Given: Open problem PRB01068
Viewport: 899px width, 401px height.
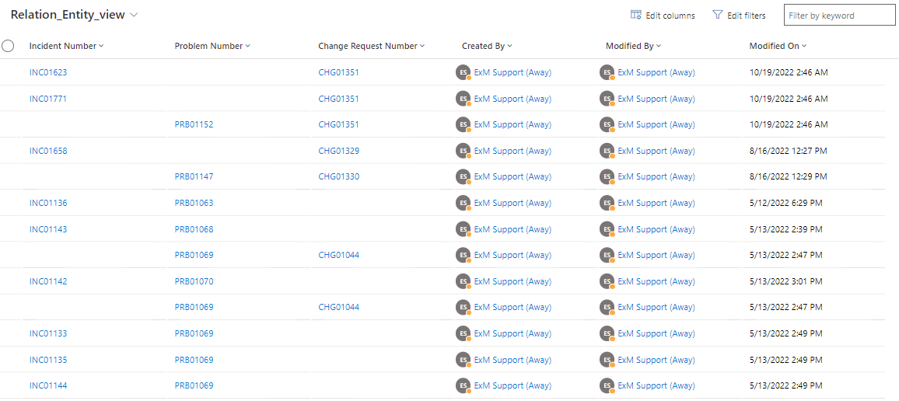Looking at the screenshot, I should pos(194,229).
